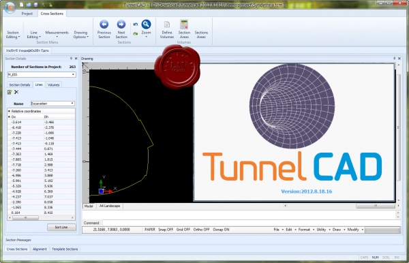Collapse Relative coordinates group
Viewport: 409px width, 263px height.
point(9,111)
